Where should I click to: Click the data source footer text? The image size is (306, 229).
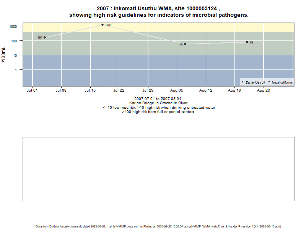(x=158, y=226)
